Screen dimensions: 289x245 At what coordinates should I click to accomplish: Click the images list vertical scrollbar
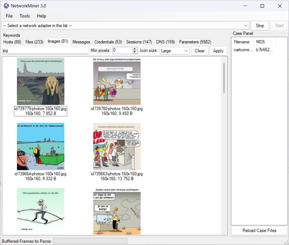click(x=224, y=78)
